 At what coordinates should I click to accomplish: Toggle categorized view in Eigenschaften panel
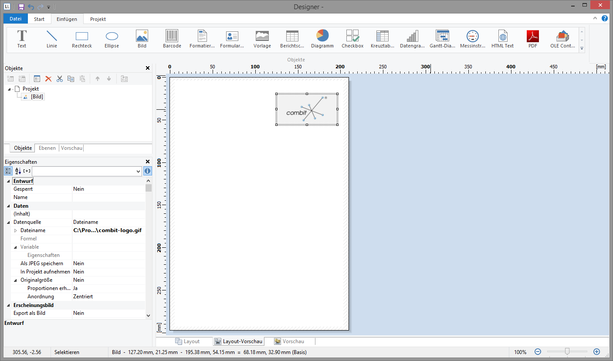coord(8,171)
